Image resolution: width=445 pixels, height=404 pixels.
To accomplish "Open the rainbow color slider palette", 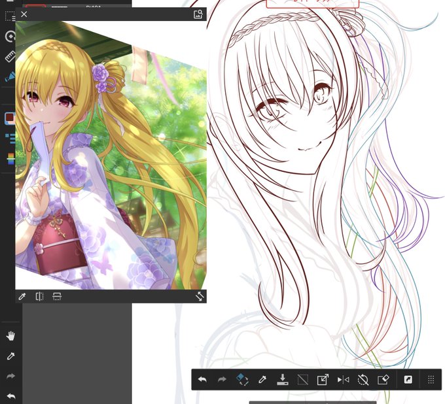I will click(10, 159).
